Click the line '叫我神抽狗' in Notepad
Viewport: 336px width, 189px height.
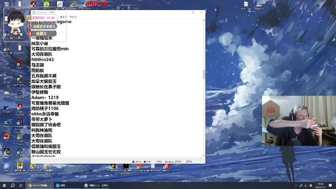pyautogui.click(x=42, y=130)
